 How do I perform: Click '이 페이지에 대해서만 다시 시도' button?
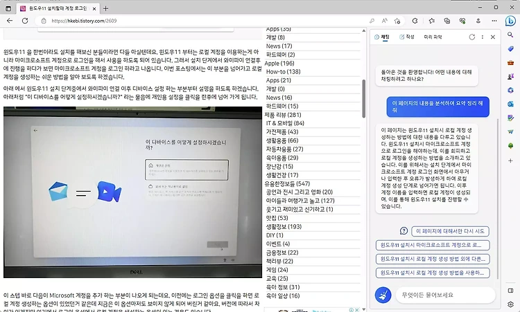pyautogui.click(x=450, y=231)
